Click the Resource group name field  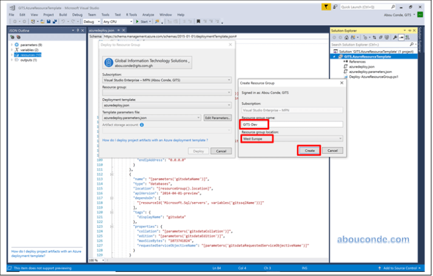pos(292,124)
